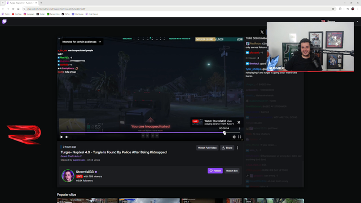
Task: Click the X icon above the chat panel
Action: tap(262, 32)
